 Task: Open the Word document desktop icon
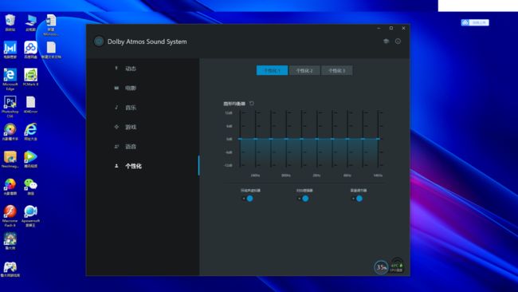click(51, 25)
